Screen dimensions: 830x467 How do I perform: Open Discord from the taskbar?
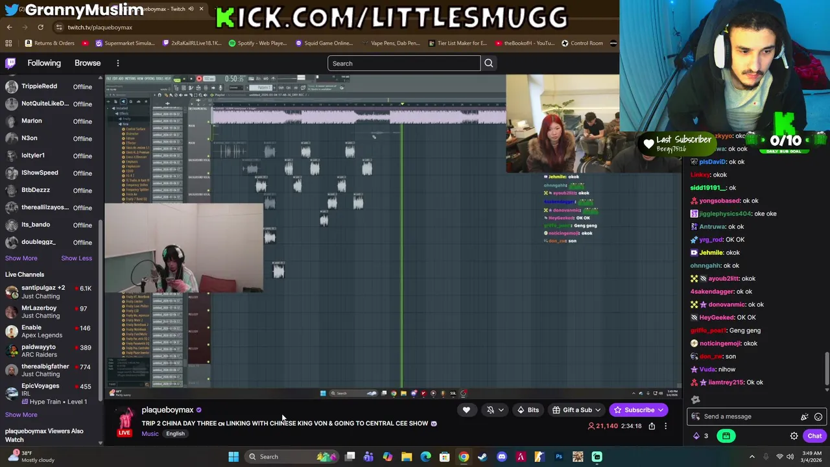[x=502, y=457]
